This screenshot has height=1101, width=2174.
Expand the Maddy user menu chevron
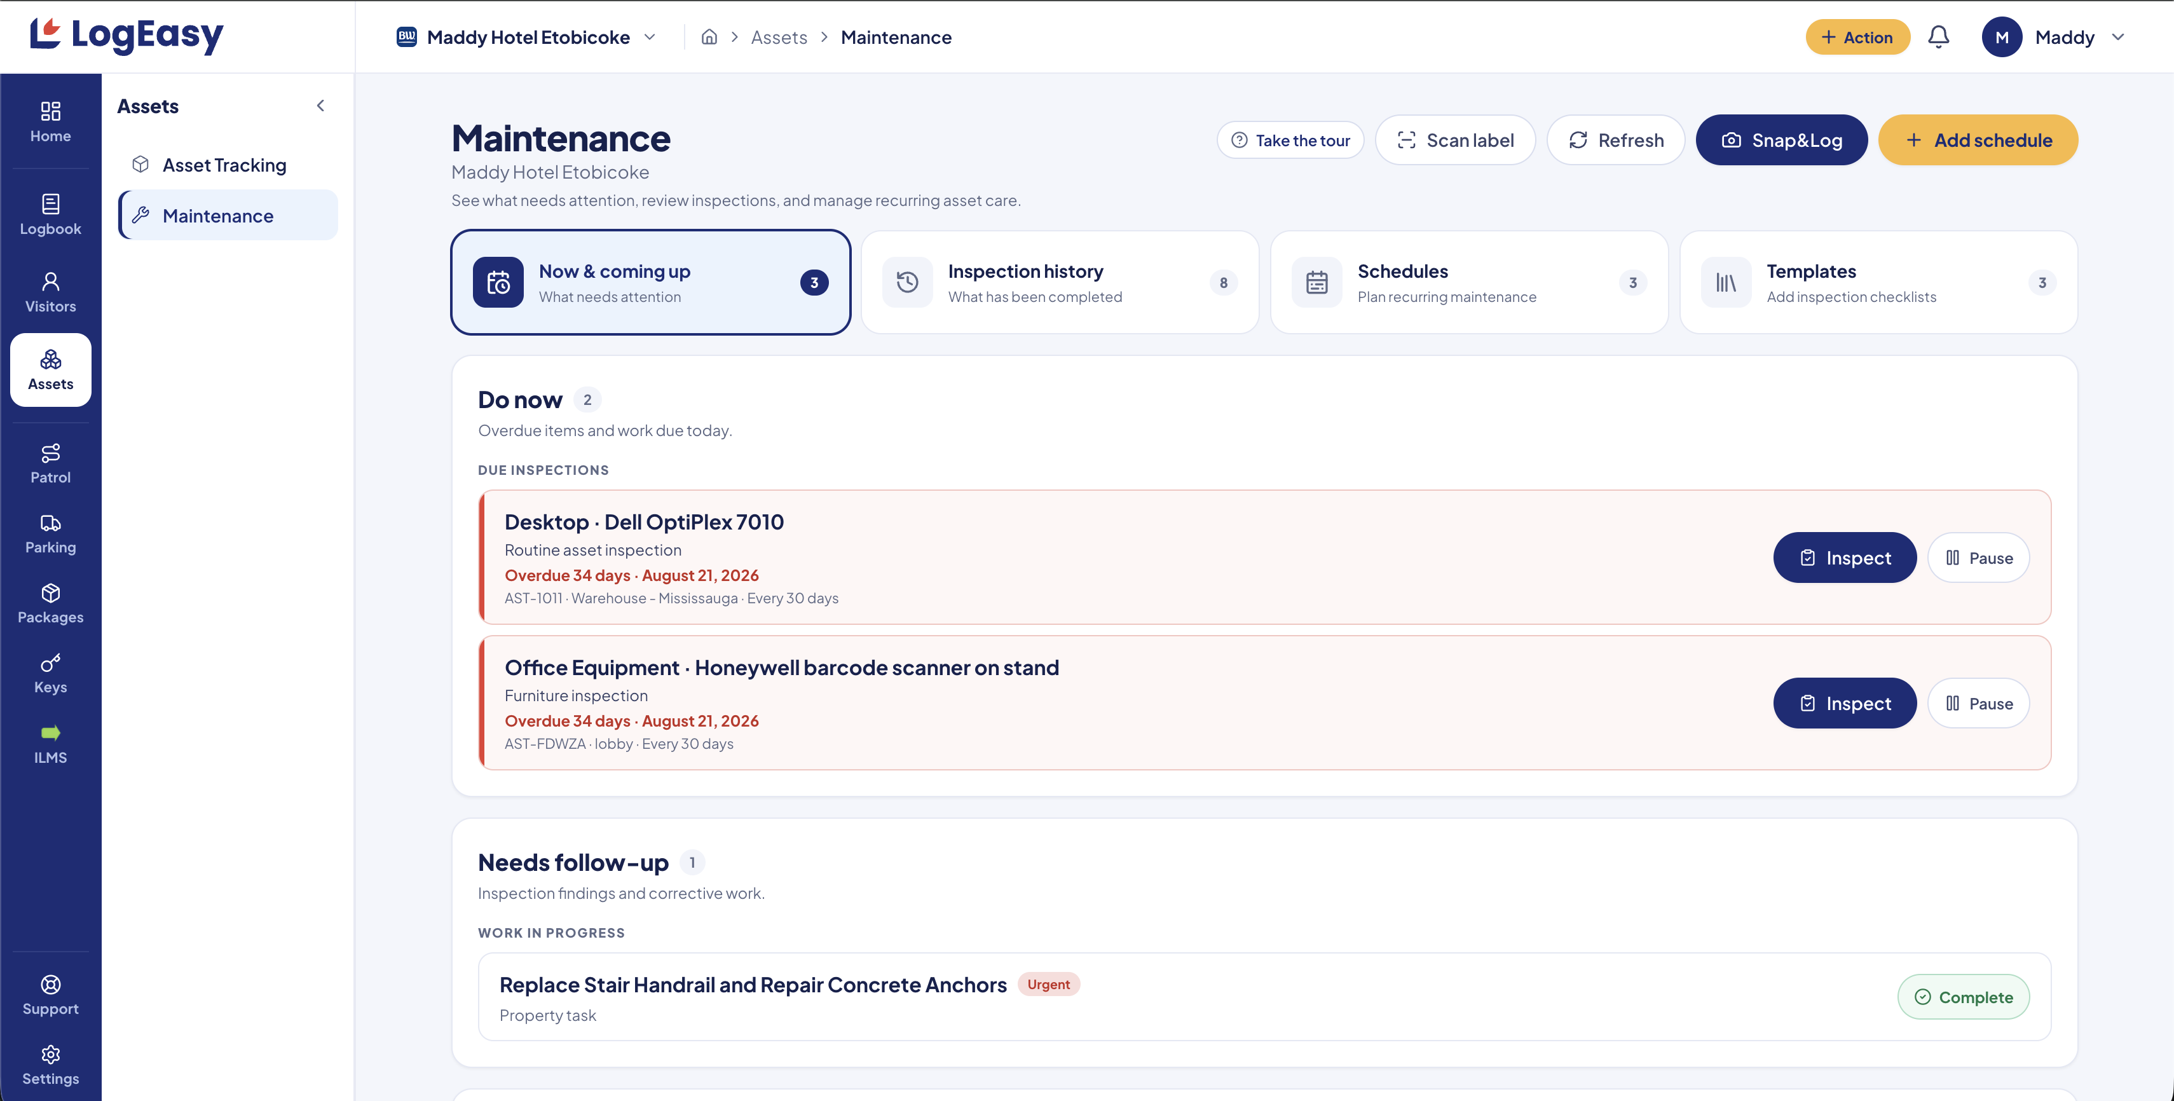pyautogui.click(x=2118, y=37)
